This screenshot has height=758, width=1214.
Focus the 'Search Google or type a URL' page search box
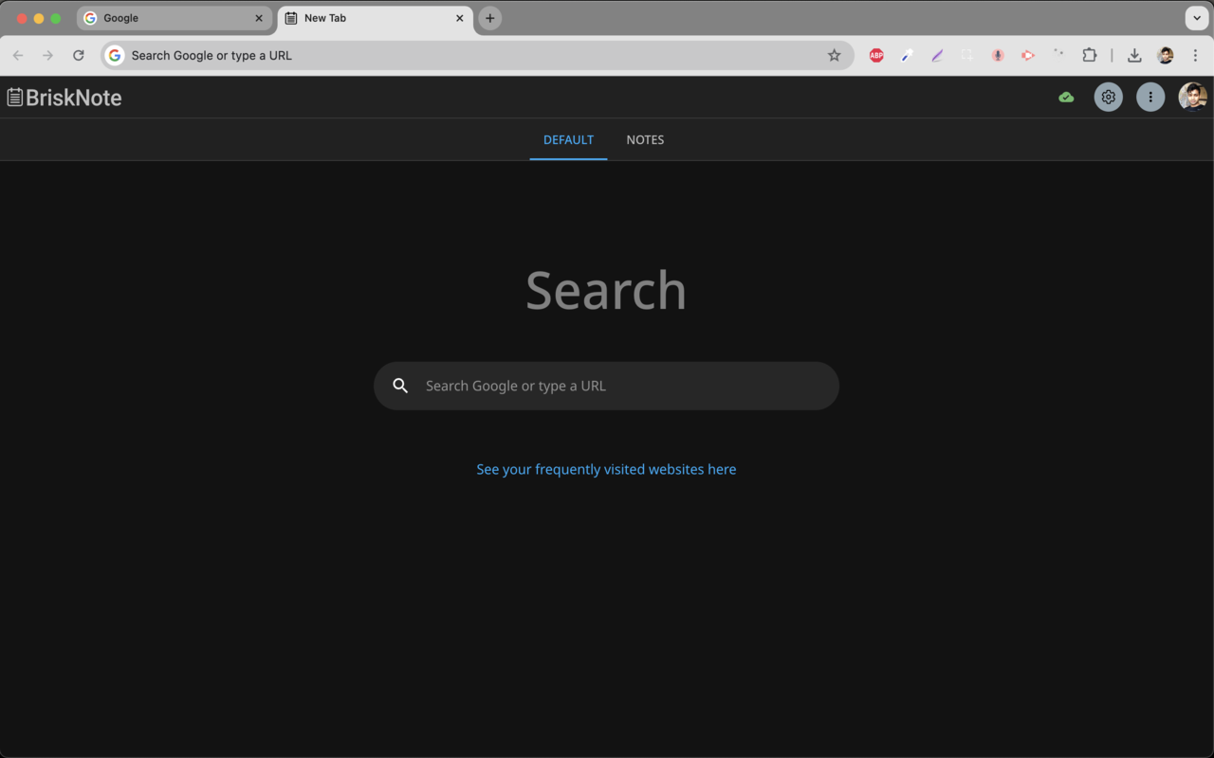[x=606, y=386]
